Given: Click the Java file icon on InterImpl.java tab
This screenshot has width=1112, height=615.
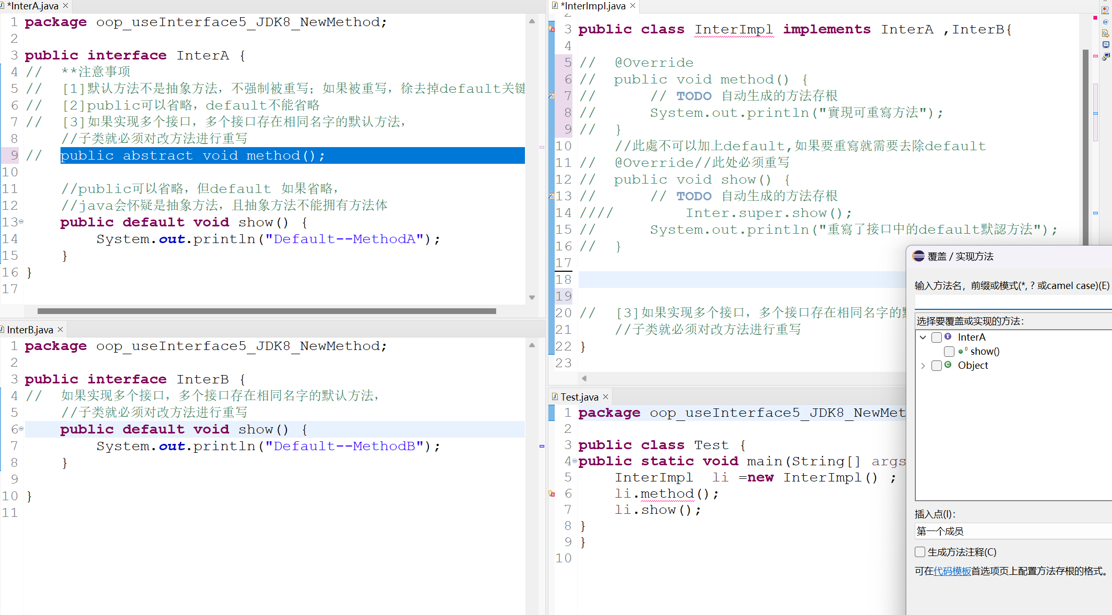Looking at the screenshot, I should pyautogui.click(x=555, y=6).
